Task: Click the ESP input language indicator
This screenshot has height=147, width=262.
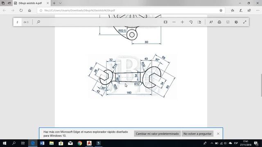Action: (236, 143)
